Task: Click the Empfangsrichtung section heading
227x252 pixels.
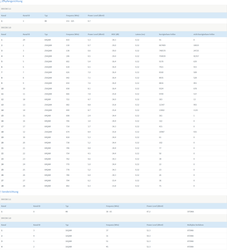Action: 12,1
